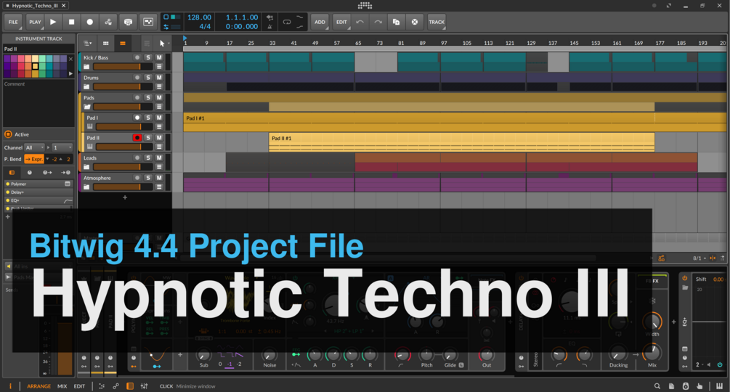This screenshot has height=392, width=730.
Task: Click the play position 1.1.1.00 display
Action: point(242,17)
